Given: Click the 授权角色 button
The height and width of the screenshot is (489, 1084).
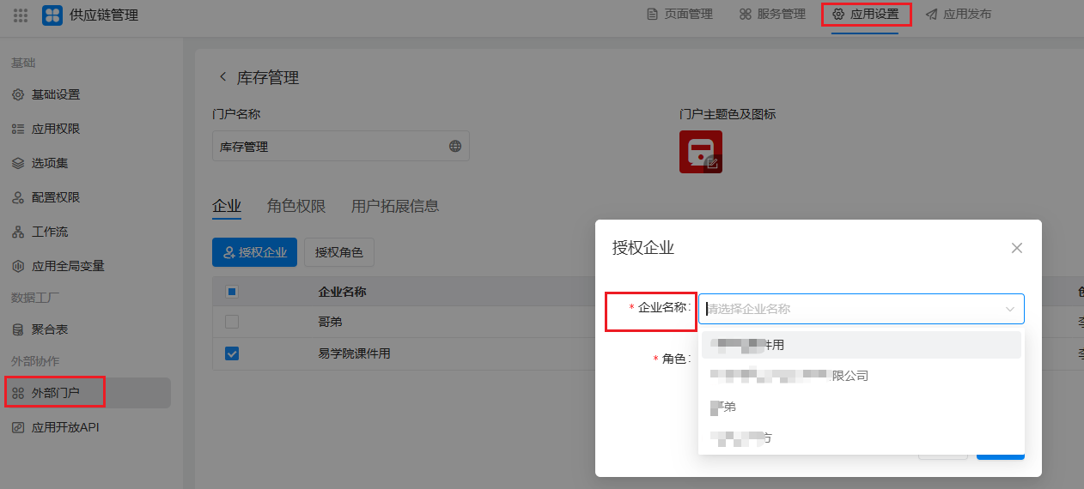Looking at the screenshot, I should tap(338, 252).
